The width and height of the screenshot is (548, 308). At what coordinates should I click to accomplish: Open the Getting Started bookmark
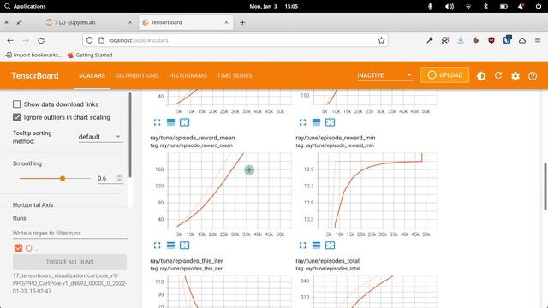(90, 55)
